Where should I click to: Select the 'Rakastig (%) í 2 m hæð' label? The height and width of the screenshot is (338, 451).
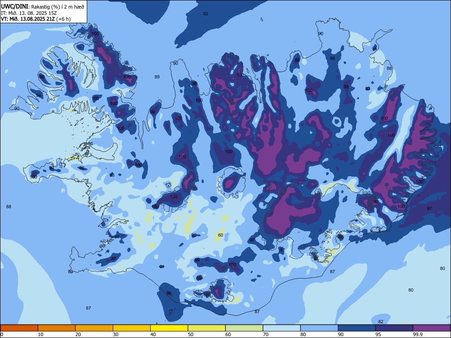tap(58, 7)
